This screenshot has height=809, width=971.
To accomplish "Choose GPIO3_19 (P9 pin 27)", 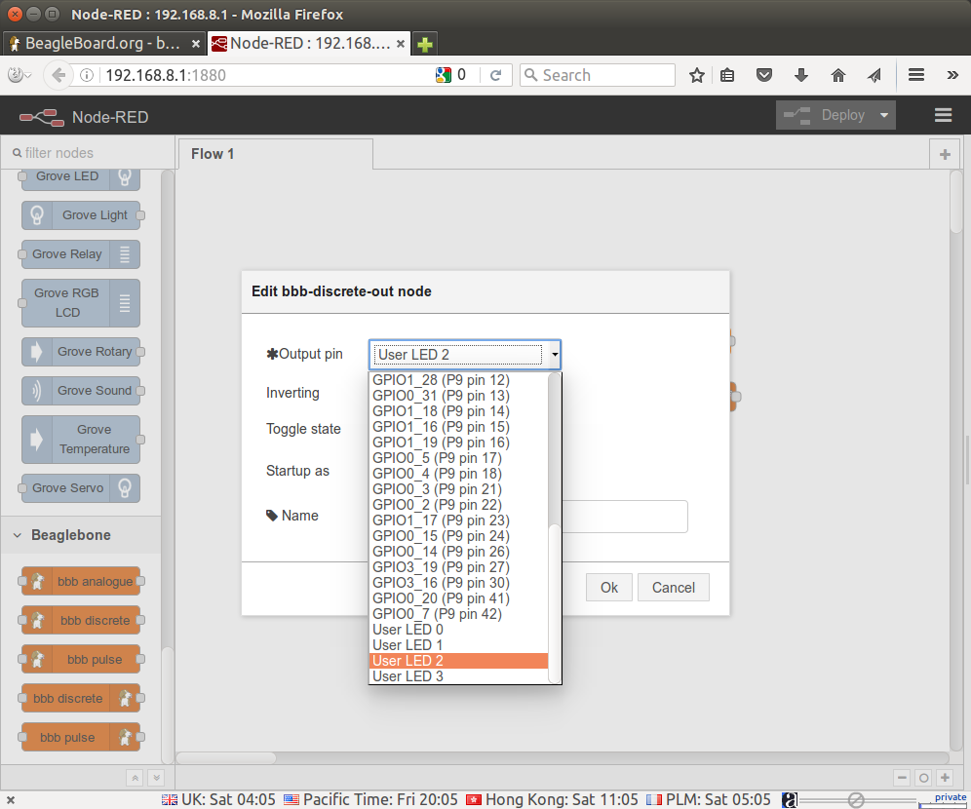I will tap(458, 567).
